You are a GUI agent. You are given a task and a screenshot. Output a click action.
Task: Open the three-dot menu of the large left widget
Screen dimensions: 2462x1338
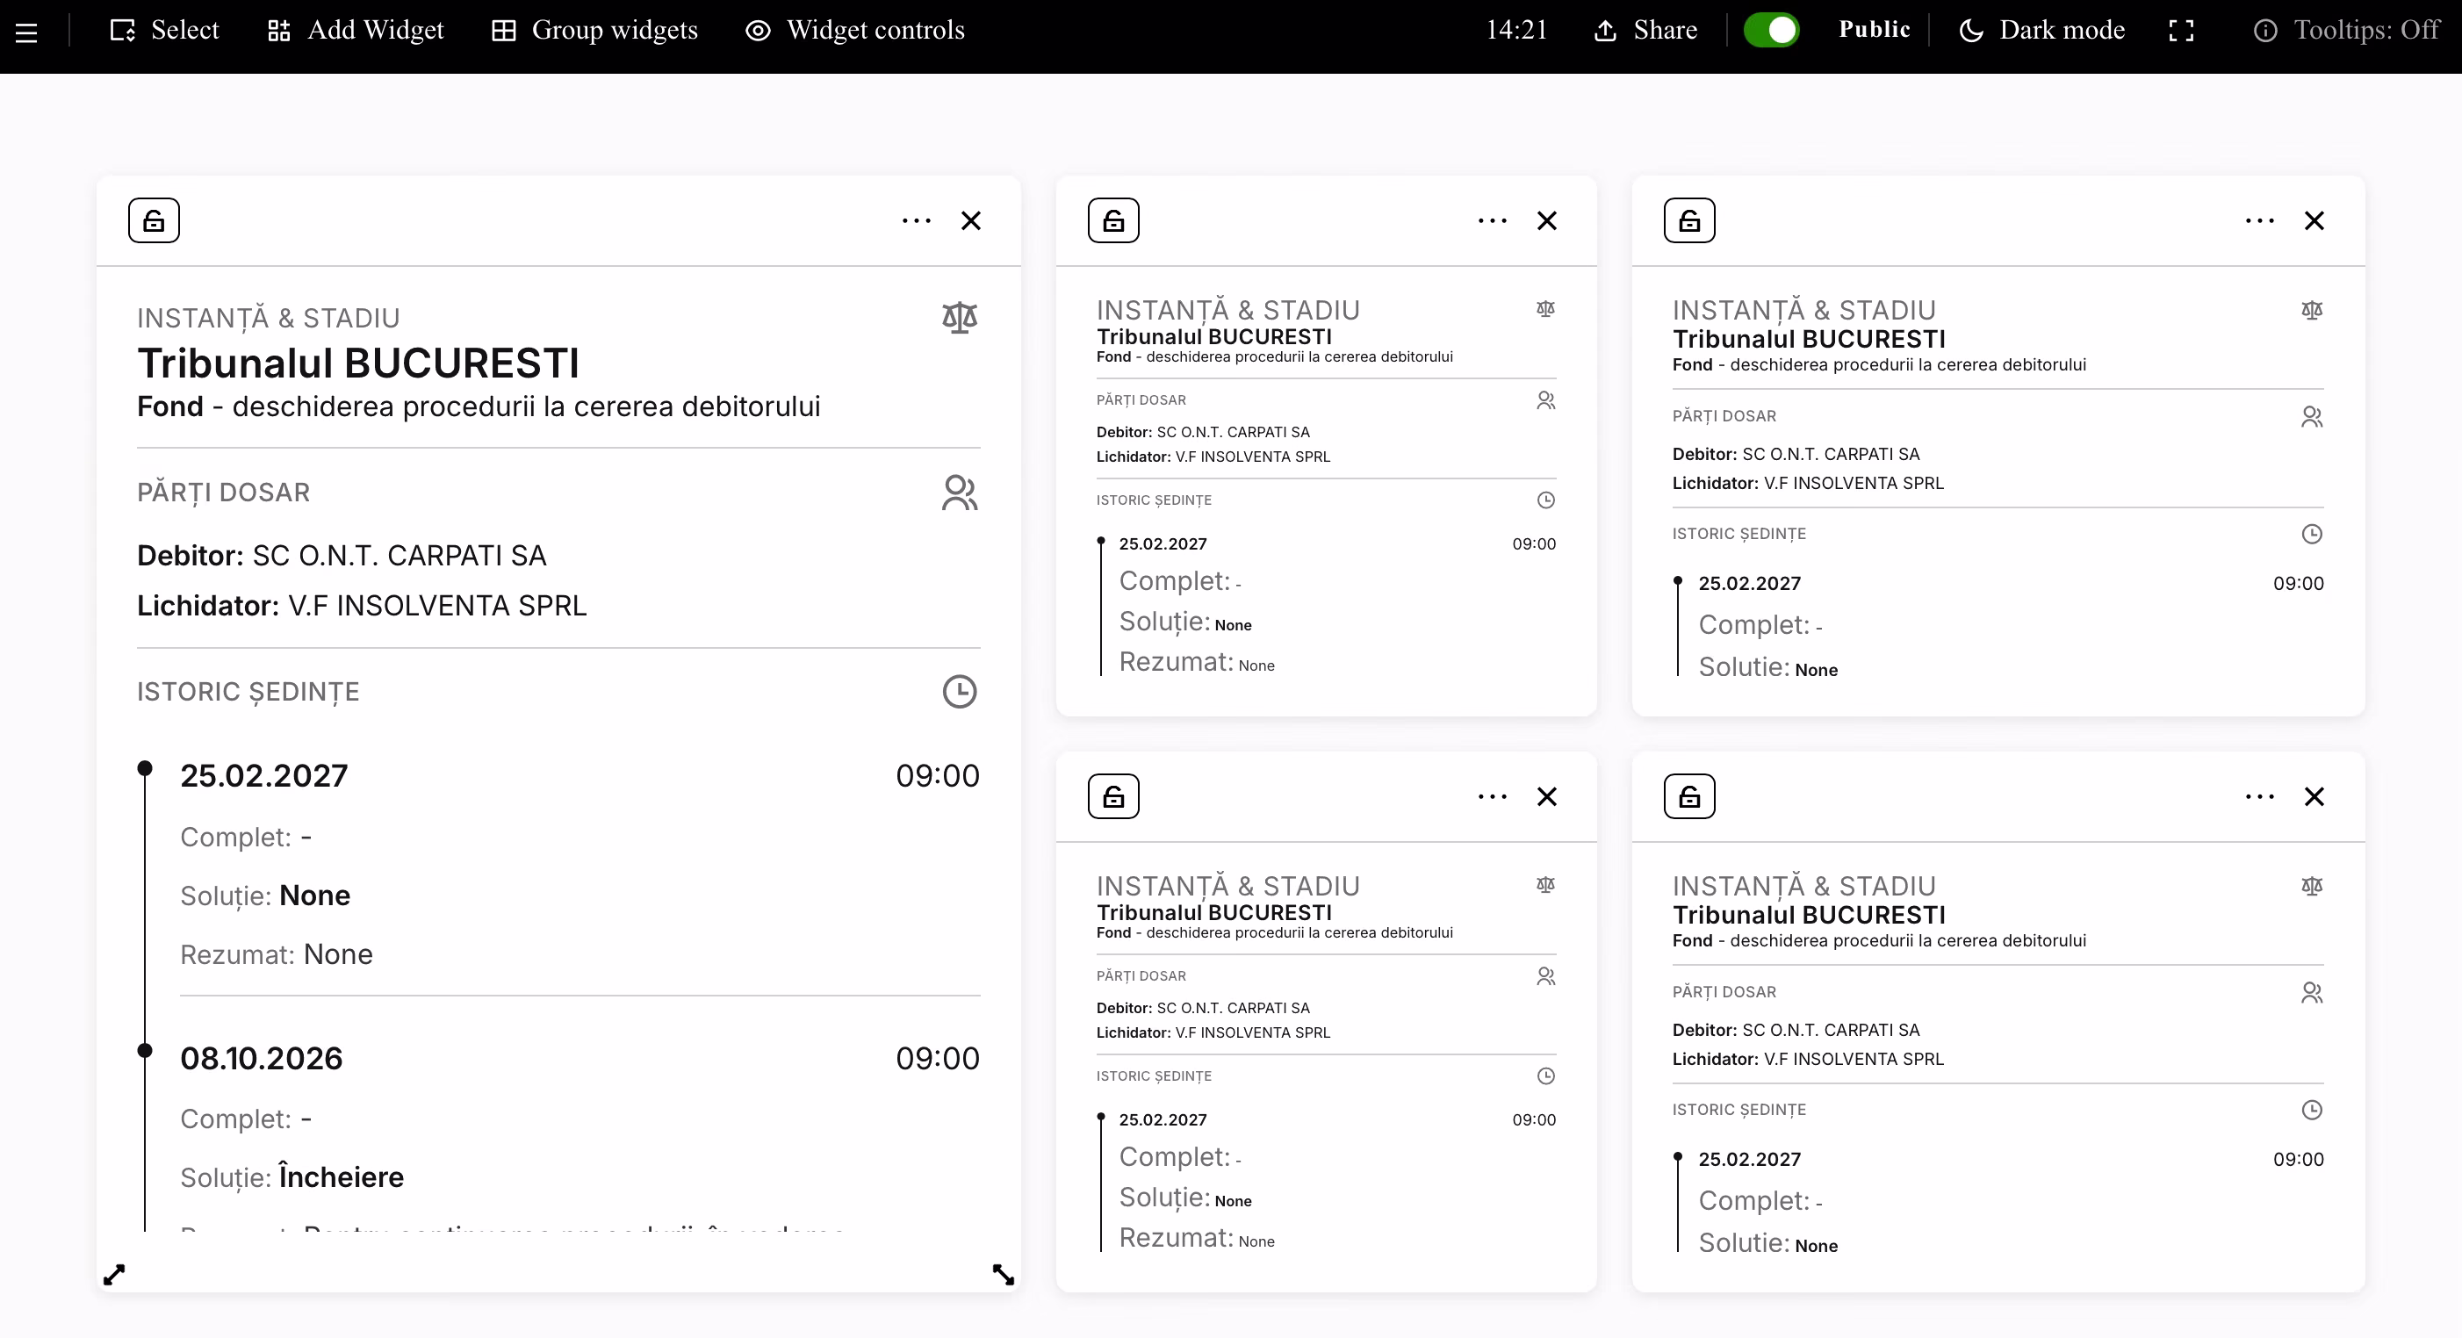[x=917, y=220]
